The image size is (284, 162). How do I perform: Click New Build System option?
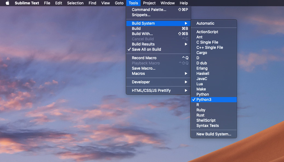pos(214,134)
